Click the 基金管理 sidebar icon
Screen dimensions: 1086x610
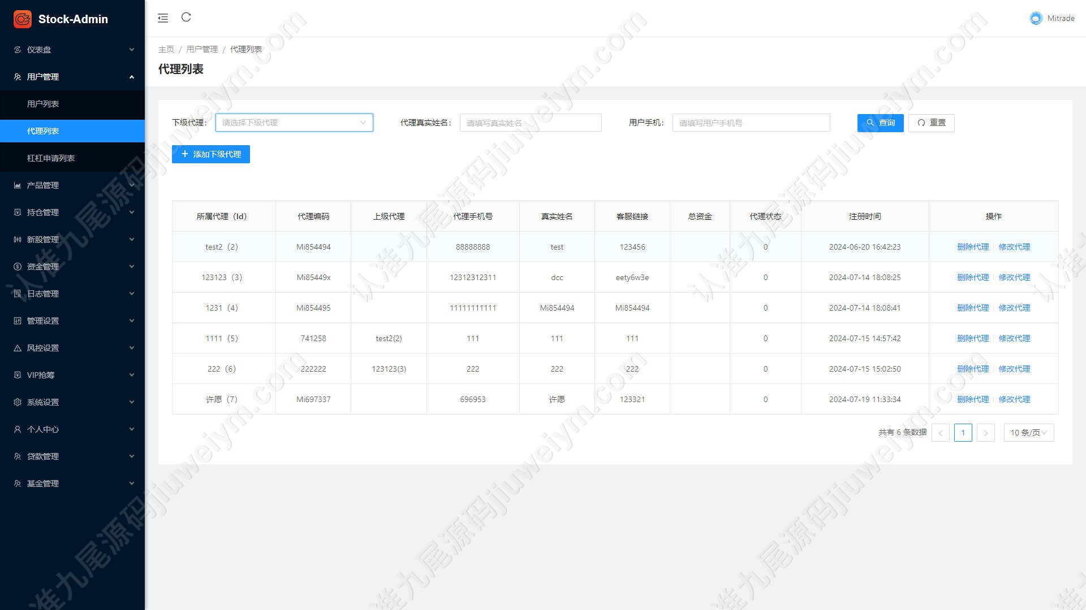point(18,483)
